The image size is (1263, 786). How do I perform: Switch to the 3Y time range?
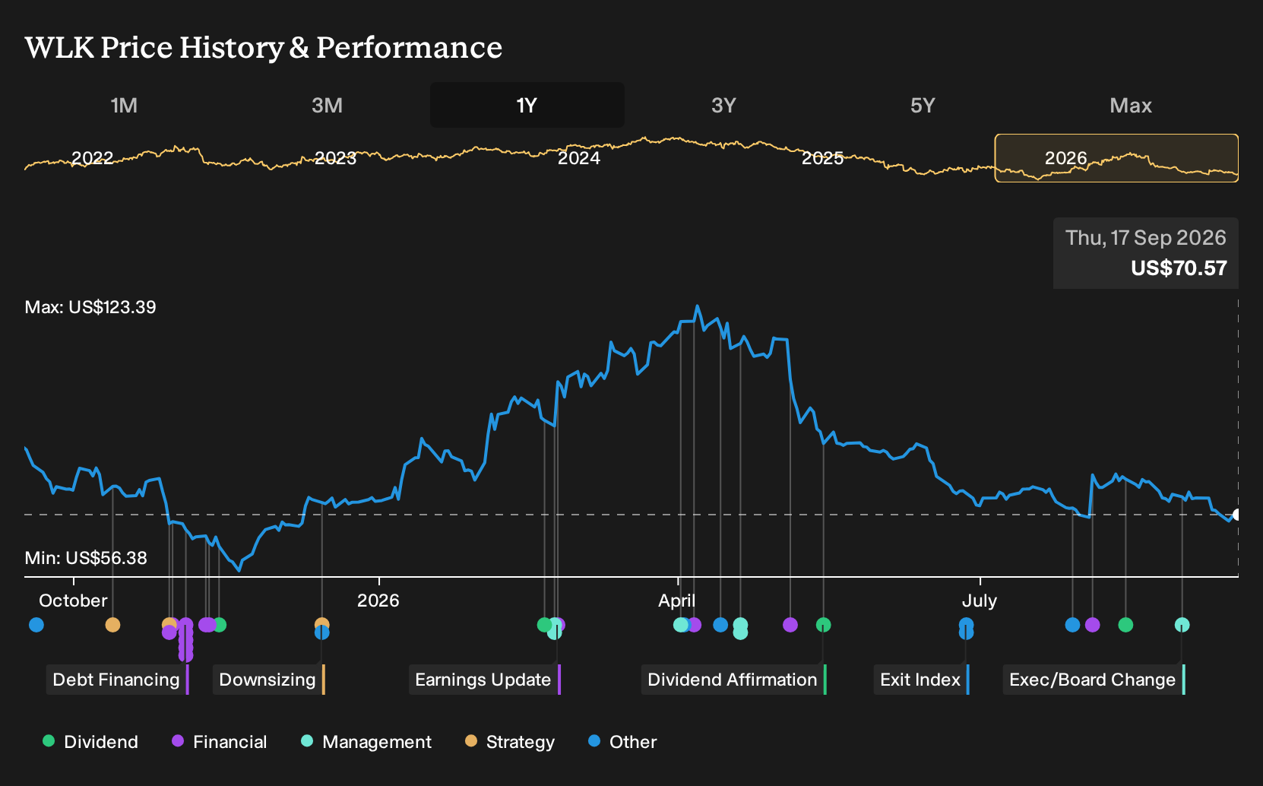click(723, 105)
